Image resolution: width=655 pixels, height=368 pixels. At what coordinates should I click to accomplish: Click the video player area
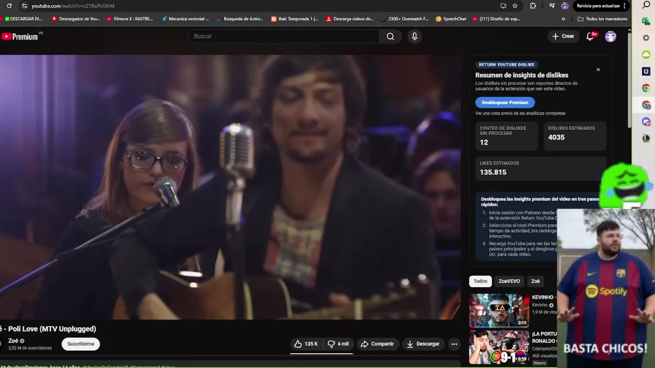(x=230, y=187)
